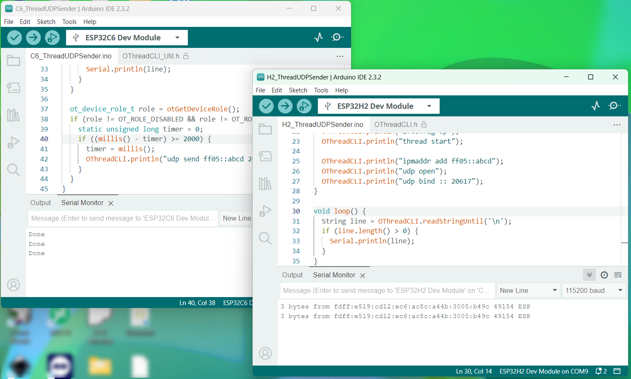Image resolution: width=631 pixels, height=379 pixels.
Task: Open Library Manager in the C6 sidebar
Action: tap(13, 115)
